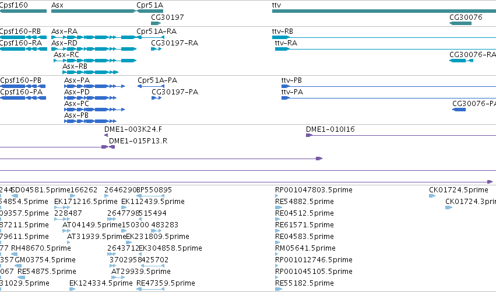496x292 pixels.
Task: Select the Cpsf160-PB protein feature
Action: click(x=23, y=86)
